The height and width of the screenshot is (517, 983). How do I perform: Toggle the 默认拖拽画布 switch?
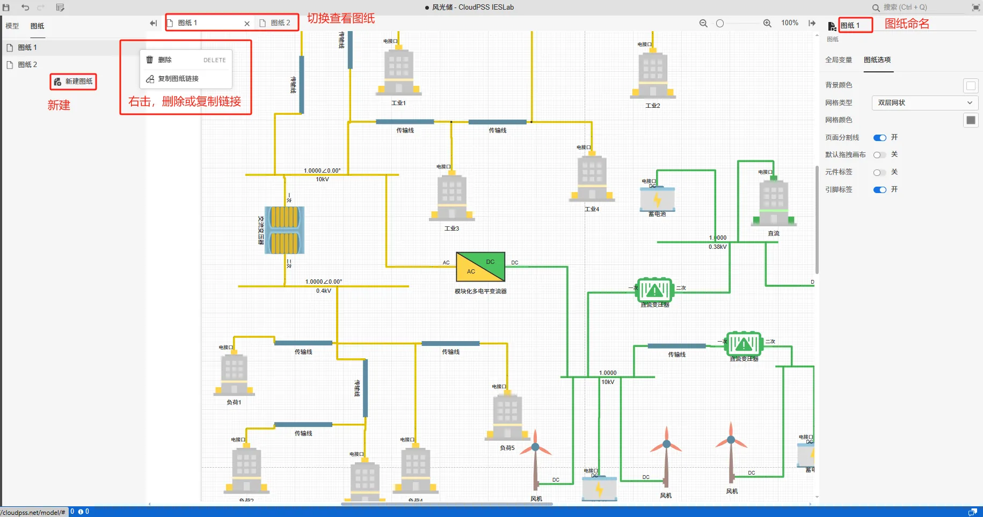[879, 155]
